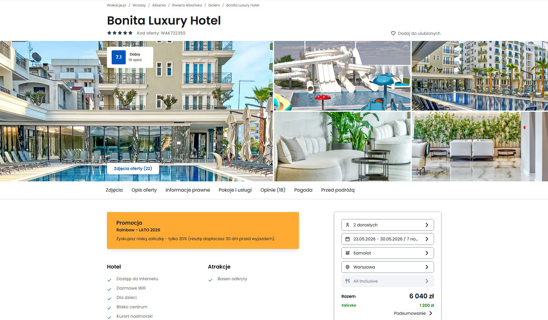Expand the Samolot transport options
Image resolution: width=548 pixels, height=320 pixels.
387,253
